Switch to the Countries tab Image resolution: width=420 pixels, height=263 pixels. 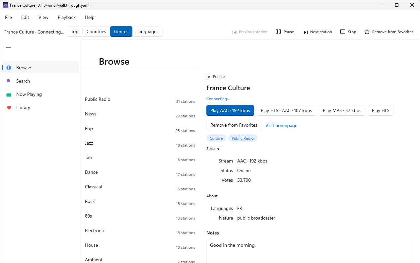point(96,32)
